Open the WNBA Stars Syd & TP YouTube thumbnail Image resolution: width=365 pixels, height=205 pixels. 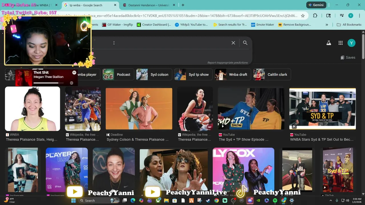[x=323, y=109]
